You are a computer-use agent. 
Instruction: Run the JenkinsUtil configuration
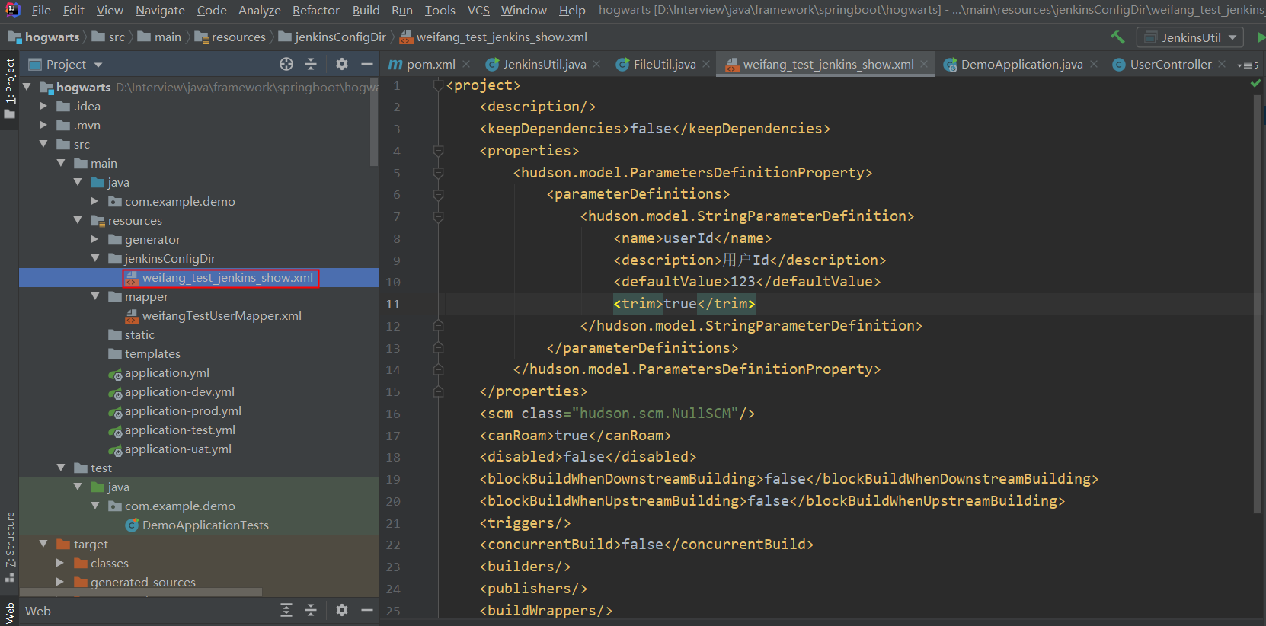(x=1260, y=37)
